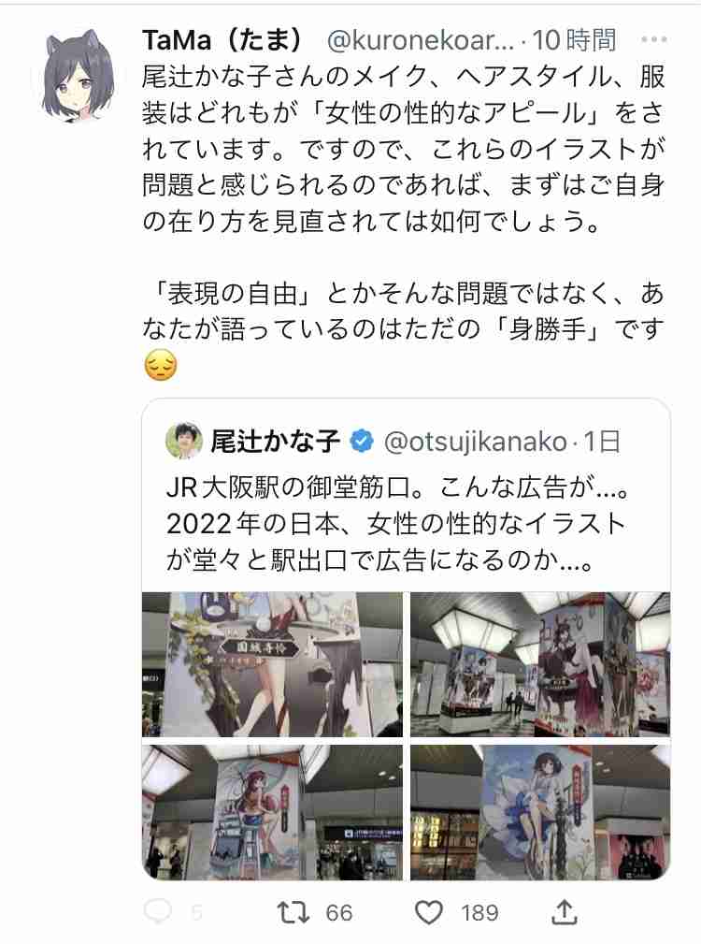
Task: Share the tweet via the upload arrow icon
Action: (564, 911)
